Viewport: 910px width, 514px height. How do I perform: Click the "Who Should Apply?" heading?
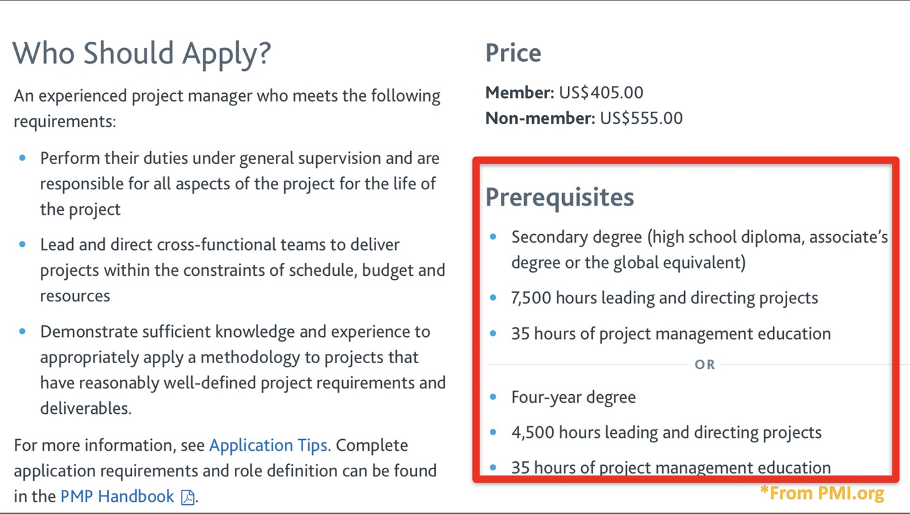coord(142,53)
